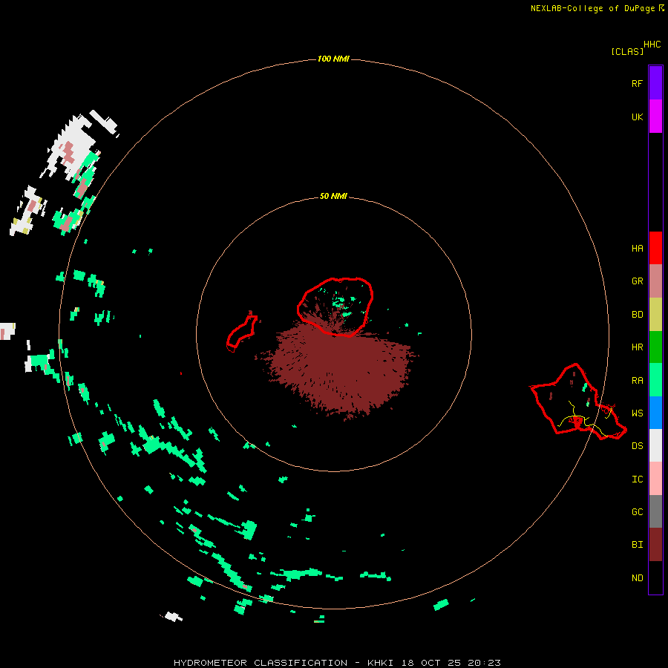This screenshot has height=668, width=668.
Task: Click the RA light green legend swatch
Action: click(x=655, y=380)
